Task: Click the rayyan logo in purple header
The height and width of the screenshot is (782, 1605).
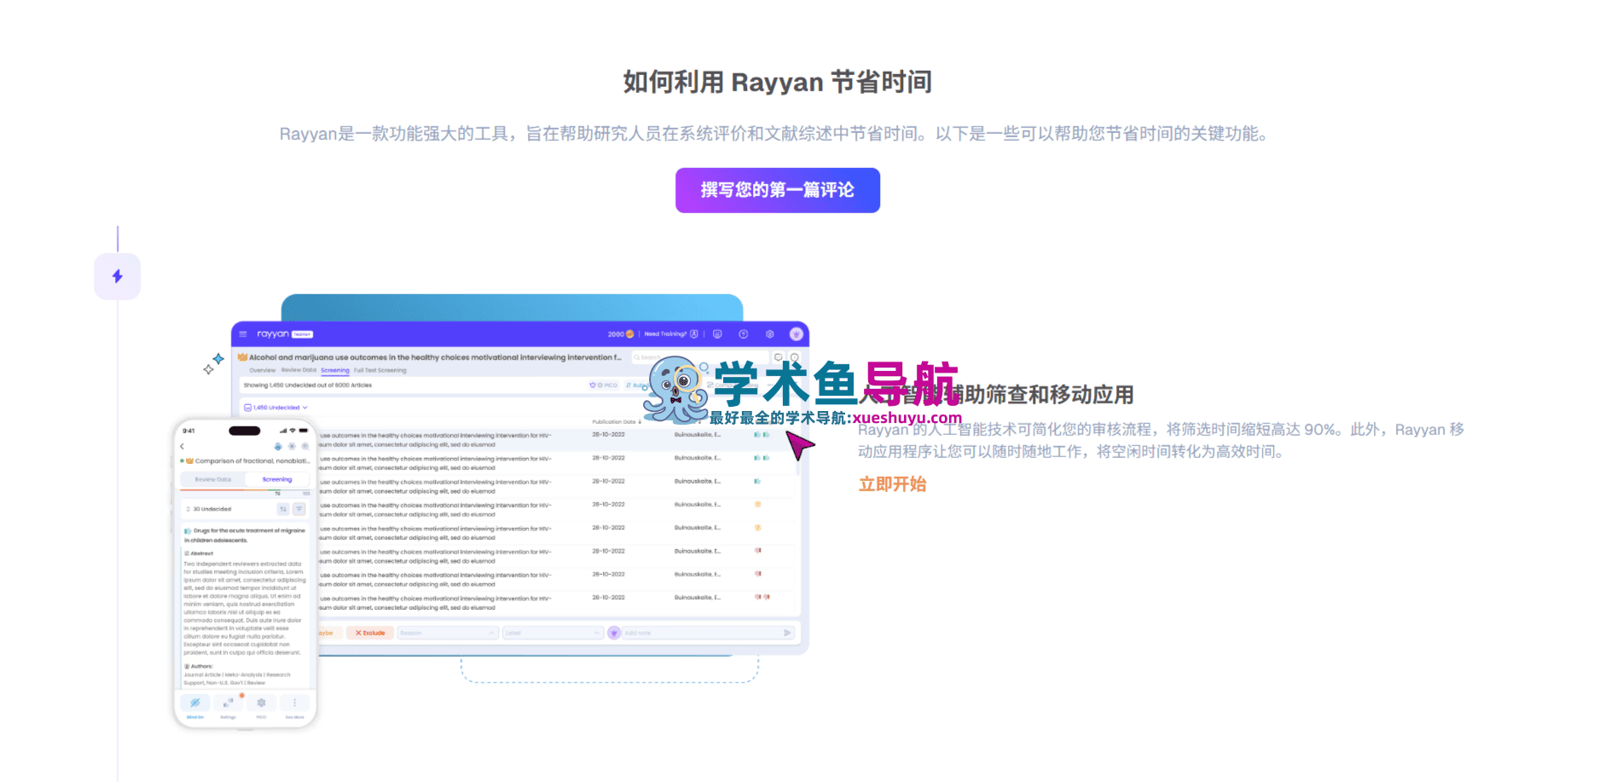Action: (273, 334)
